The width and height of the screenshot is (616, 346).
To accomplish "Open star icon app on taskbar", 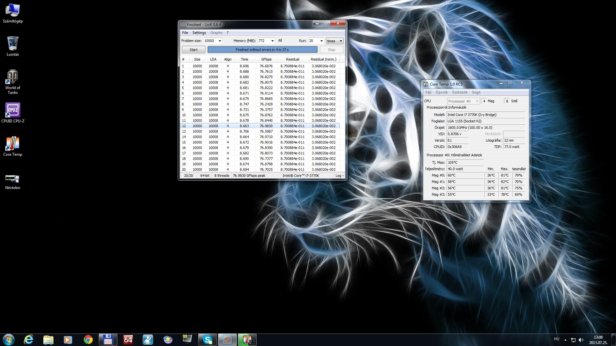I will pyautogui.click(x=167, y=340).
